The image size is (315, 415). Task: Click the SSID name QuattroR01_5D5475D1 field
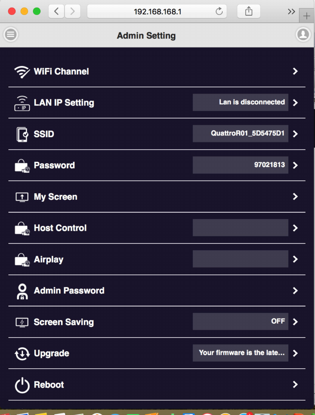click(240, 134)
